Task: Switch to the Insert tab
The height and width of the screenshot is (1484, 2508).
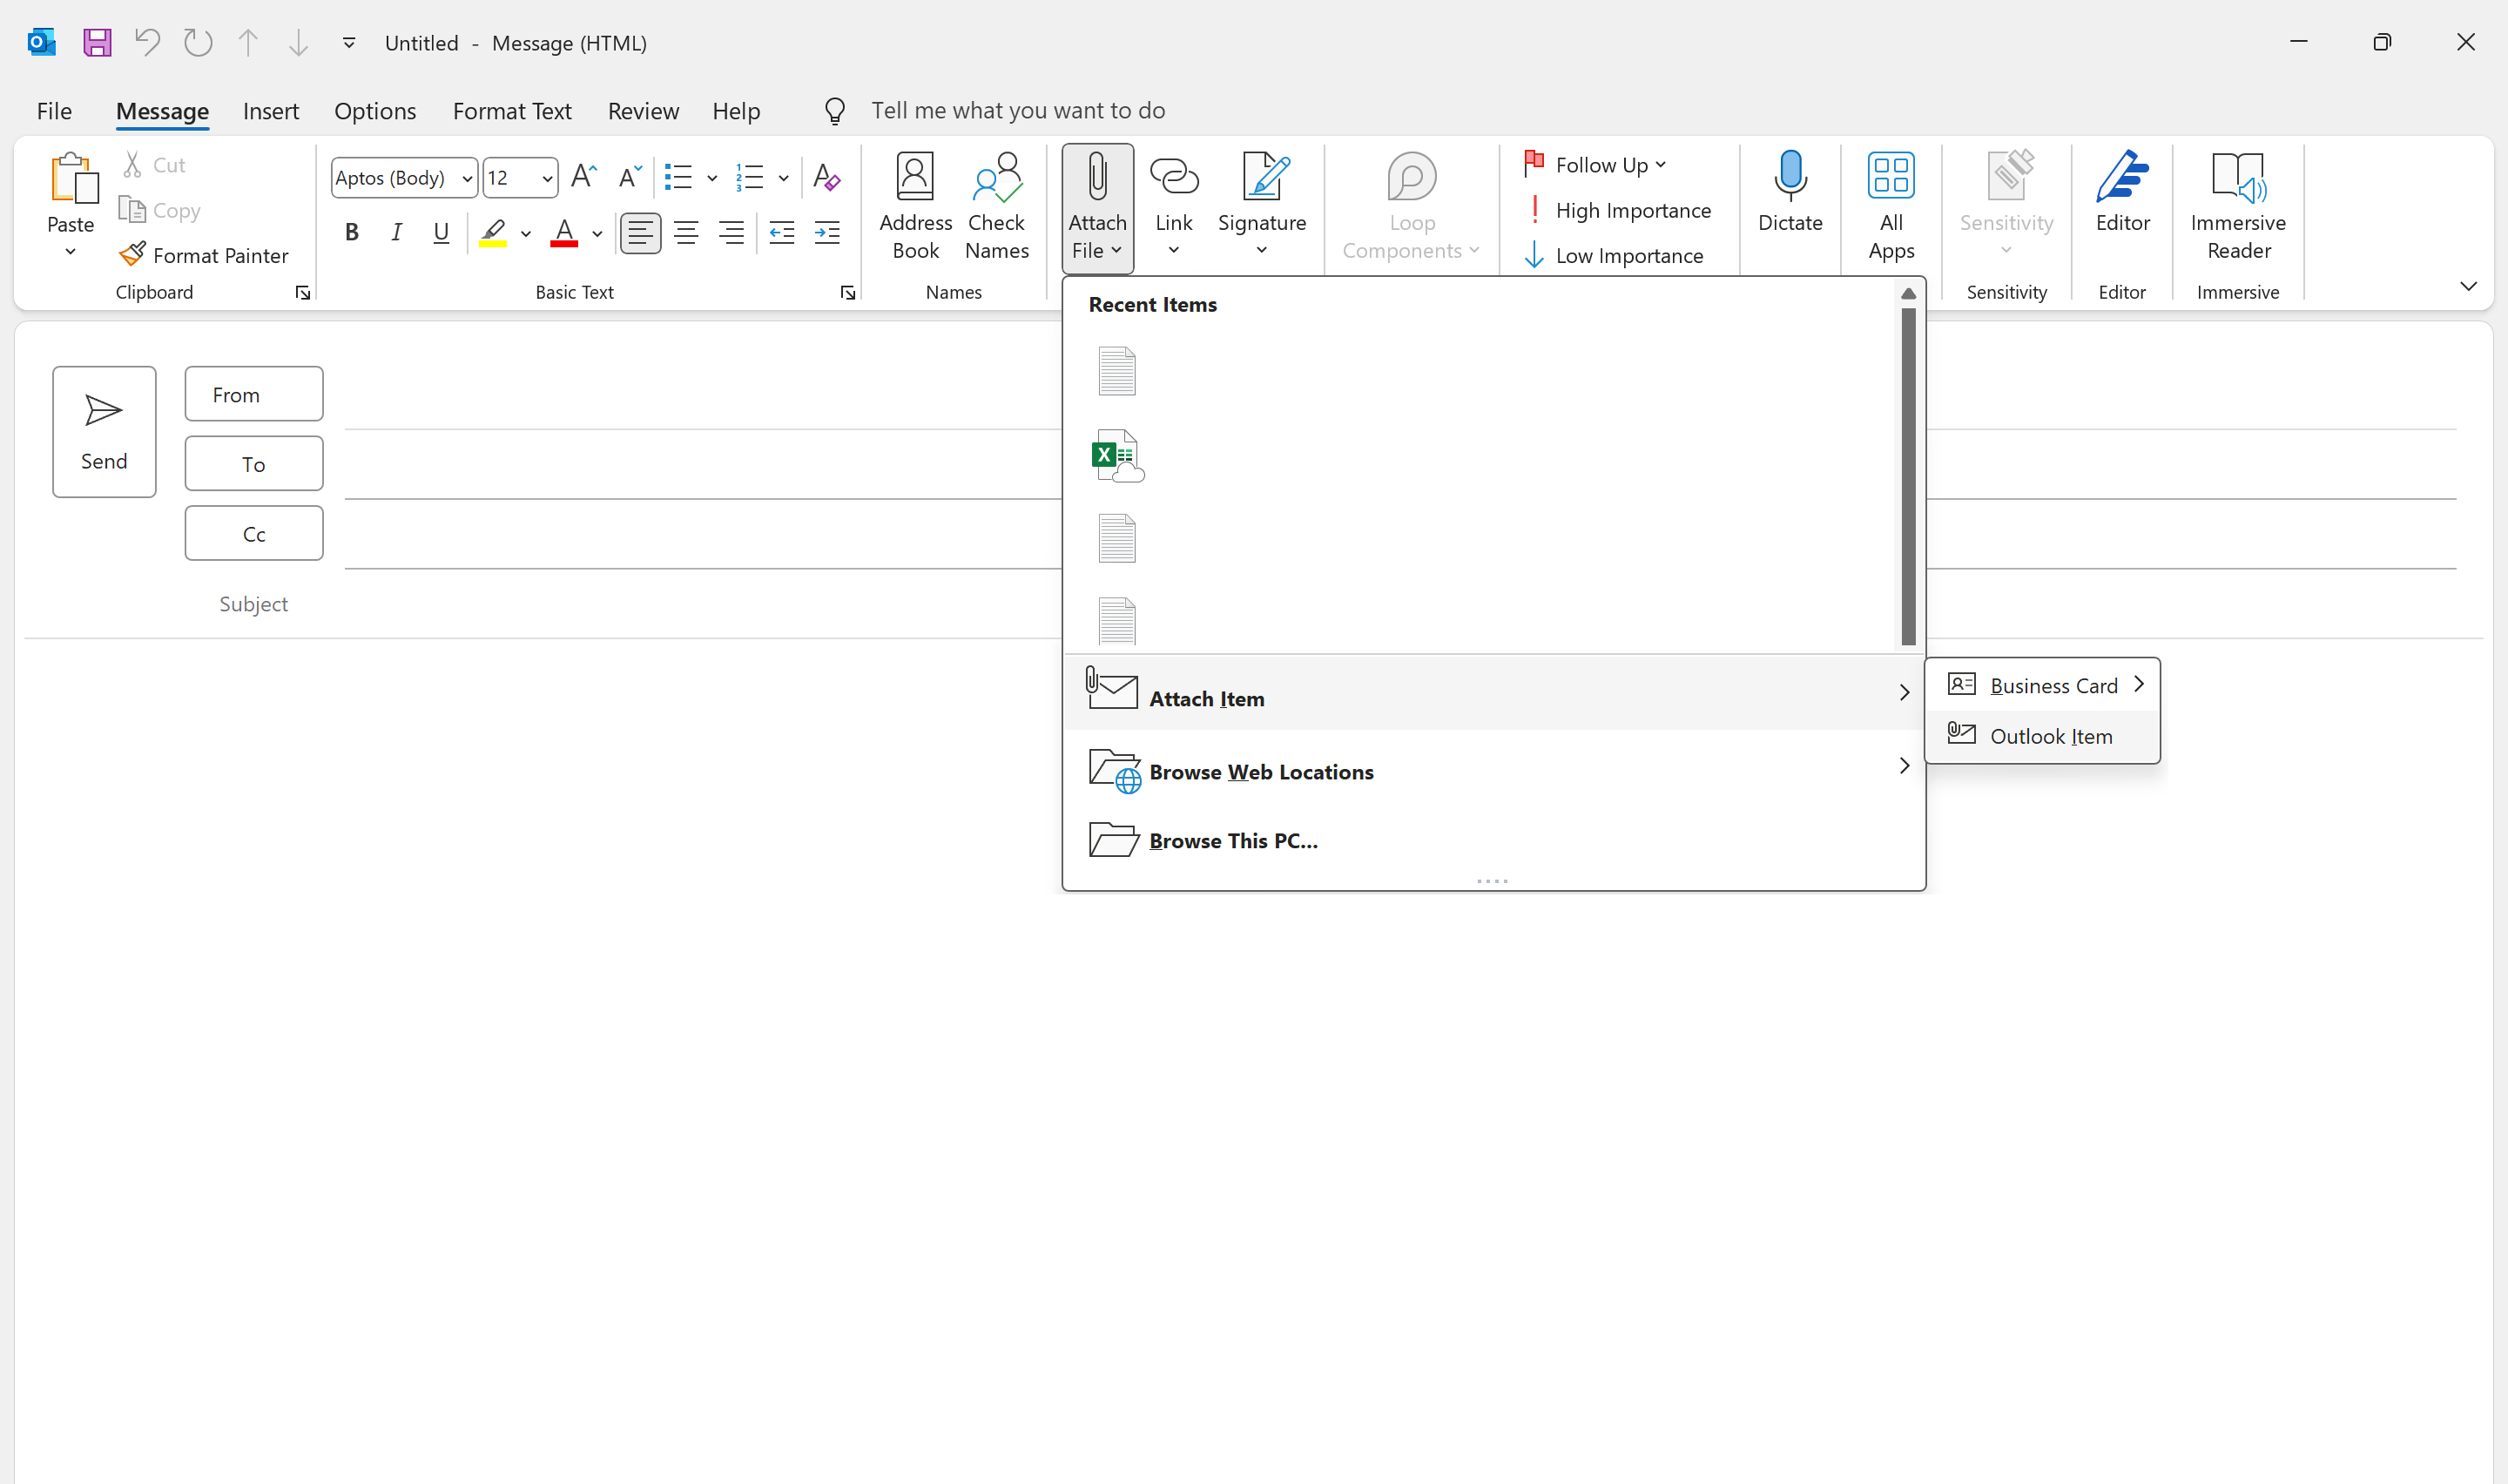Action: click(271, 110)
